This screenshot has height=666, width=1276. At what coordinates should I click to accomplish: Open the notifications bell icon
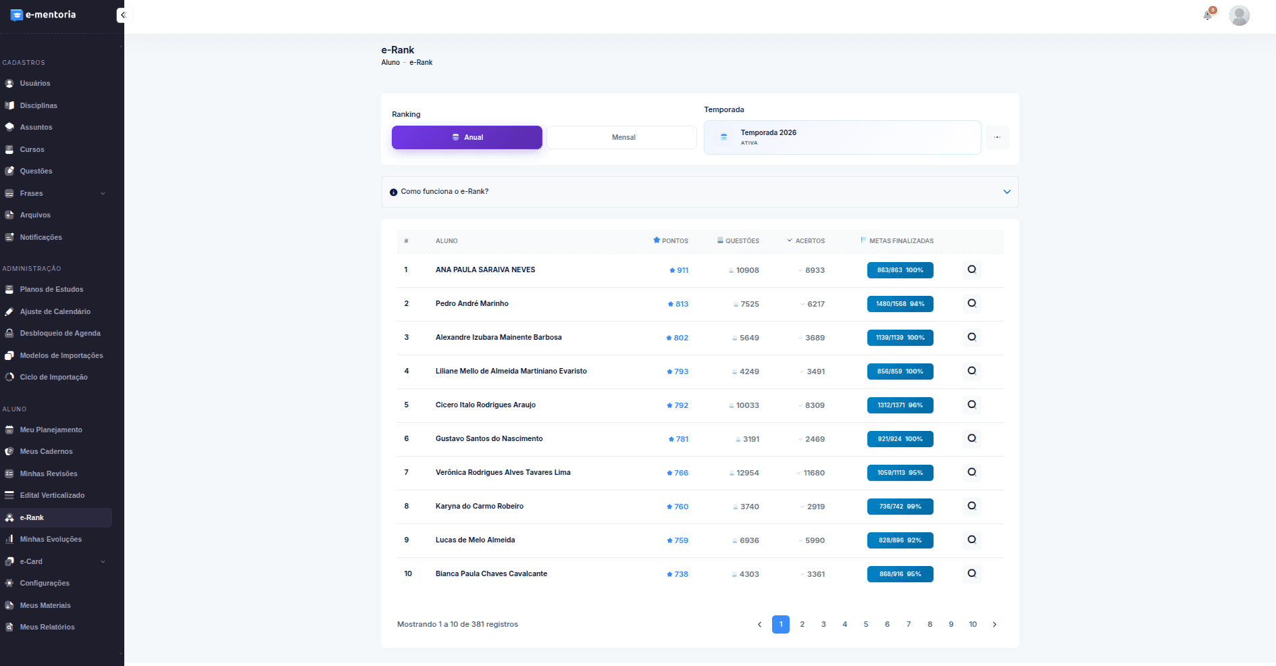click(x=1208, y=15)
